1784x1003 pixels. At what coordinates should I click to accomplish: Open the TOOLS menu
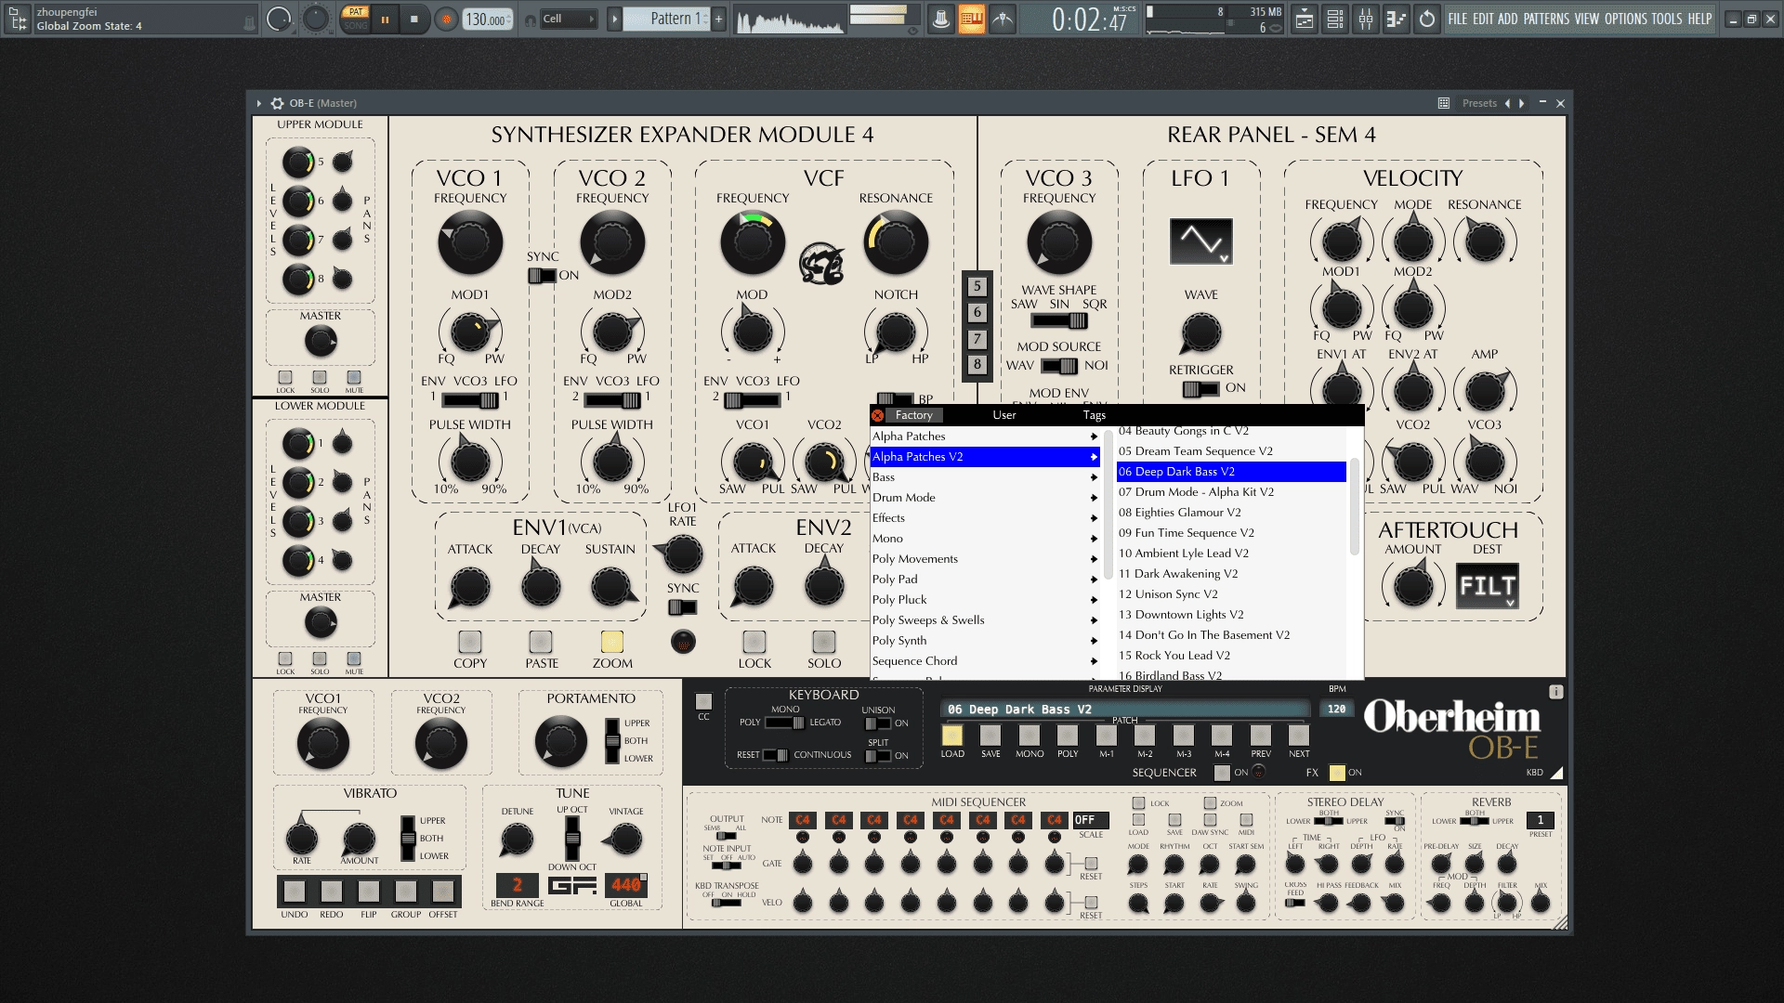[x=1667, y=19]
